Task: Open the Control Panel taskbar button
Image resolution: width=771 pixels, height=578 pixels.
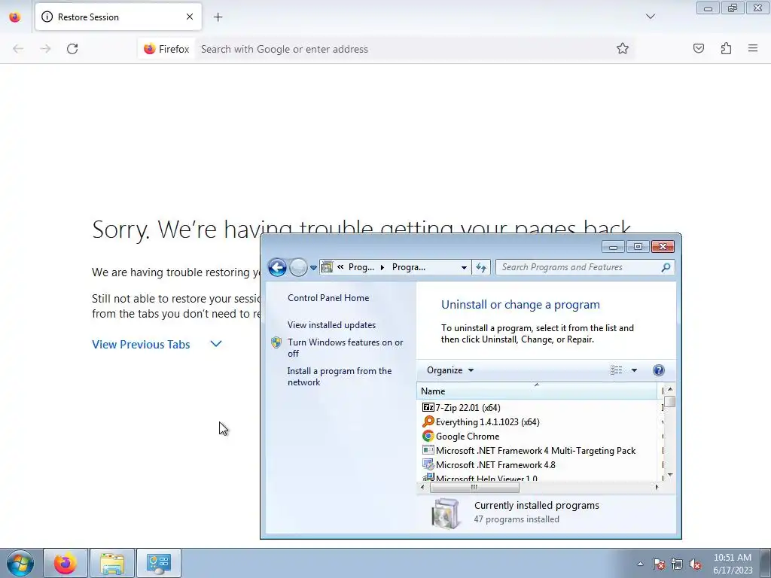Action: (x=159, y=563)
